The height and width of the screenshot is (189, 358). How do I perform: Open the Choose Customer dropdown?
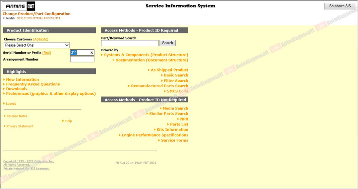pyautogui.click(x=36, y=45)
